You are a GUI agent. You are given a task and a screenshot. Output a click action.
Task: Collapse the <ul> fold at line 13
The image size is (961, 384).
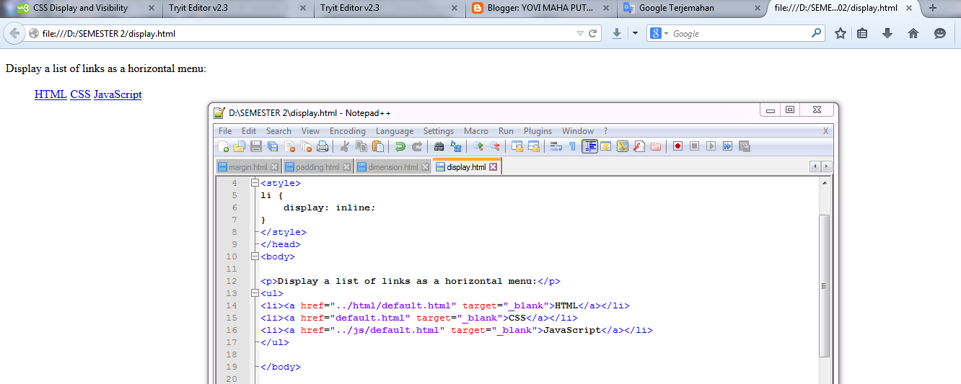pyautogui.click(x=255, y=293)
